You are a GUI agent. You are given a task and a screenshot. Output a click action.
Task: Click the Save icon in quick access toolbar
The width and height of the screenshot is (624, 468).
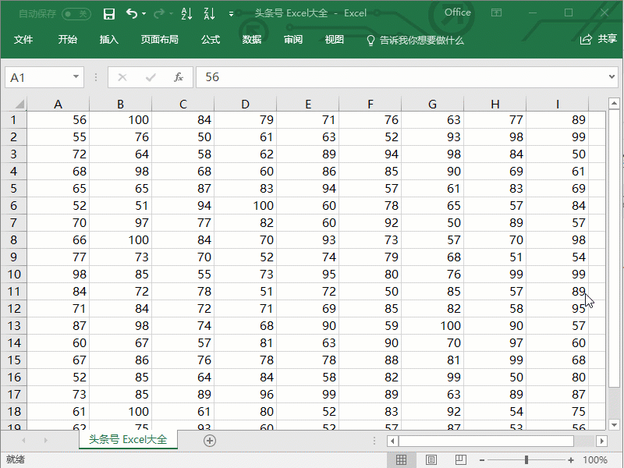click(108, 14)
